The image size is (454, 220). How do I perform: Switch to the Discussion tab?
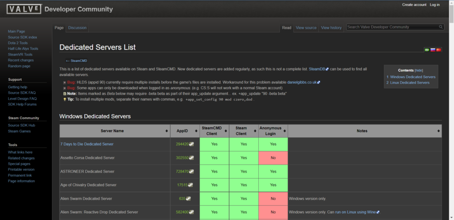[77, 28]
